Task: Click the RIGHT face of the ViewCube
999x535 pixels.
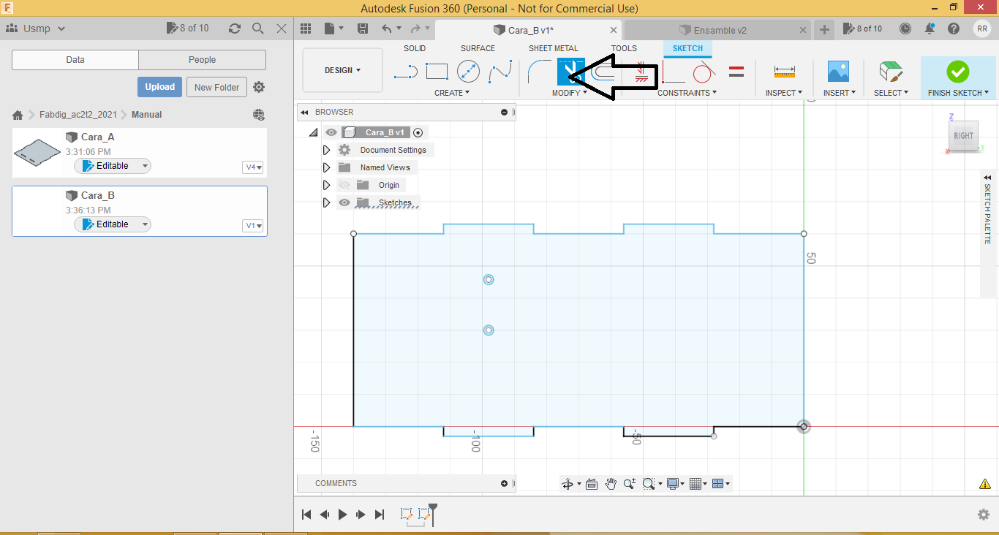Action: click(963, 136)
